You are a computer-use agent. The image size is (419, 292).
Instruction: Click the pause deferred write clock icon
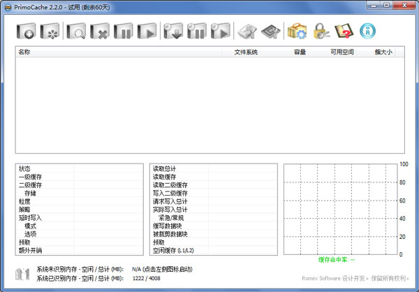197,31
